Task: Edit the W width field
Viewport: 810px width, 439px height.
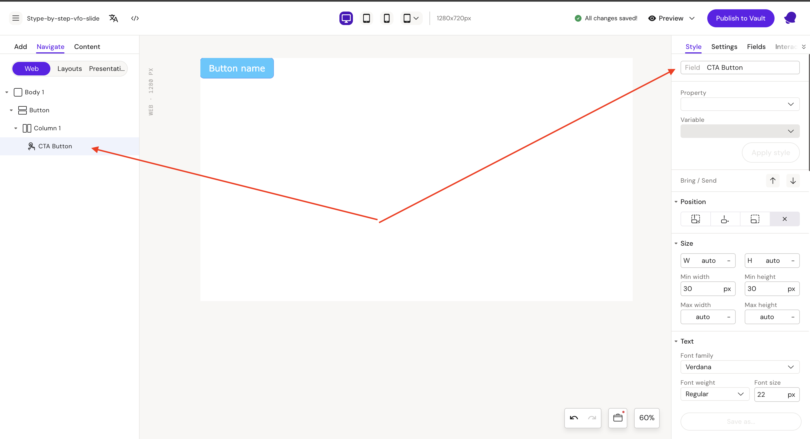Action: [x=708, y=260]
